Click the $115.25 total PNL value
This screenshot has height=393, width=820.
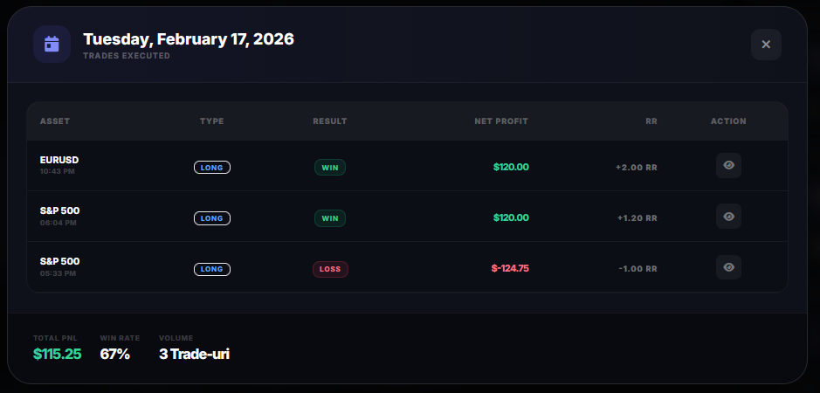pos(57,354)
